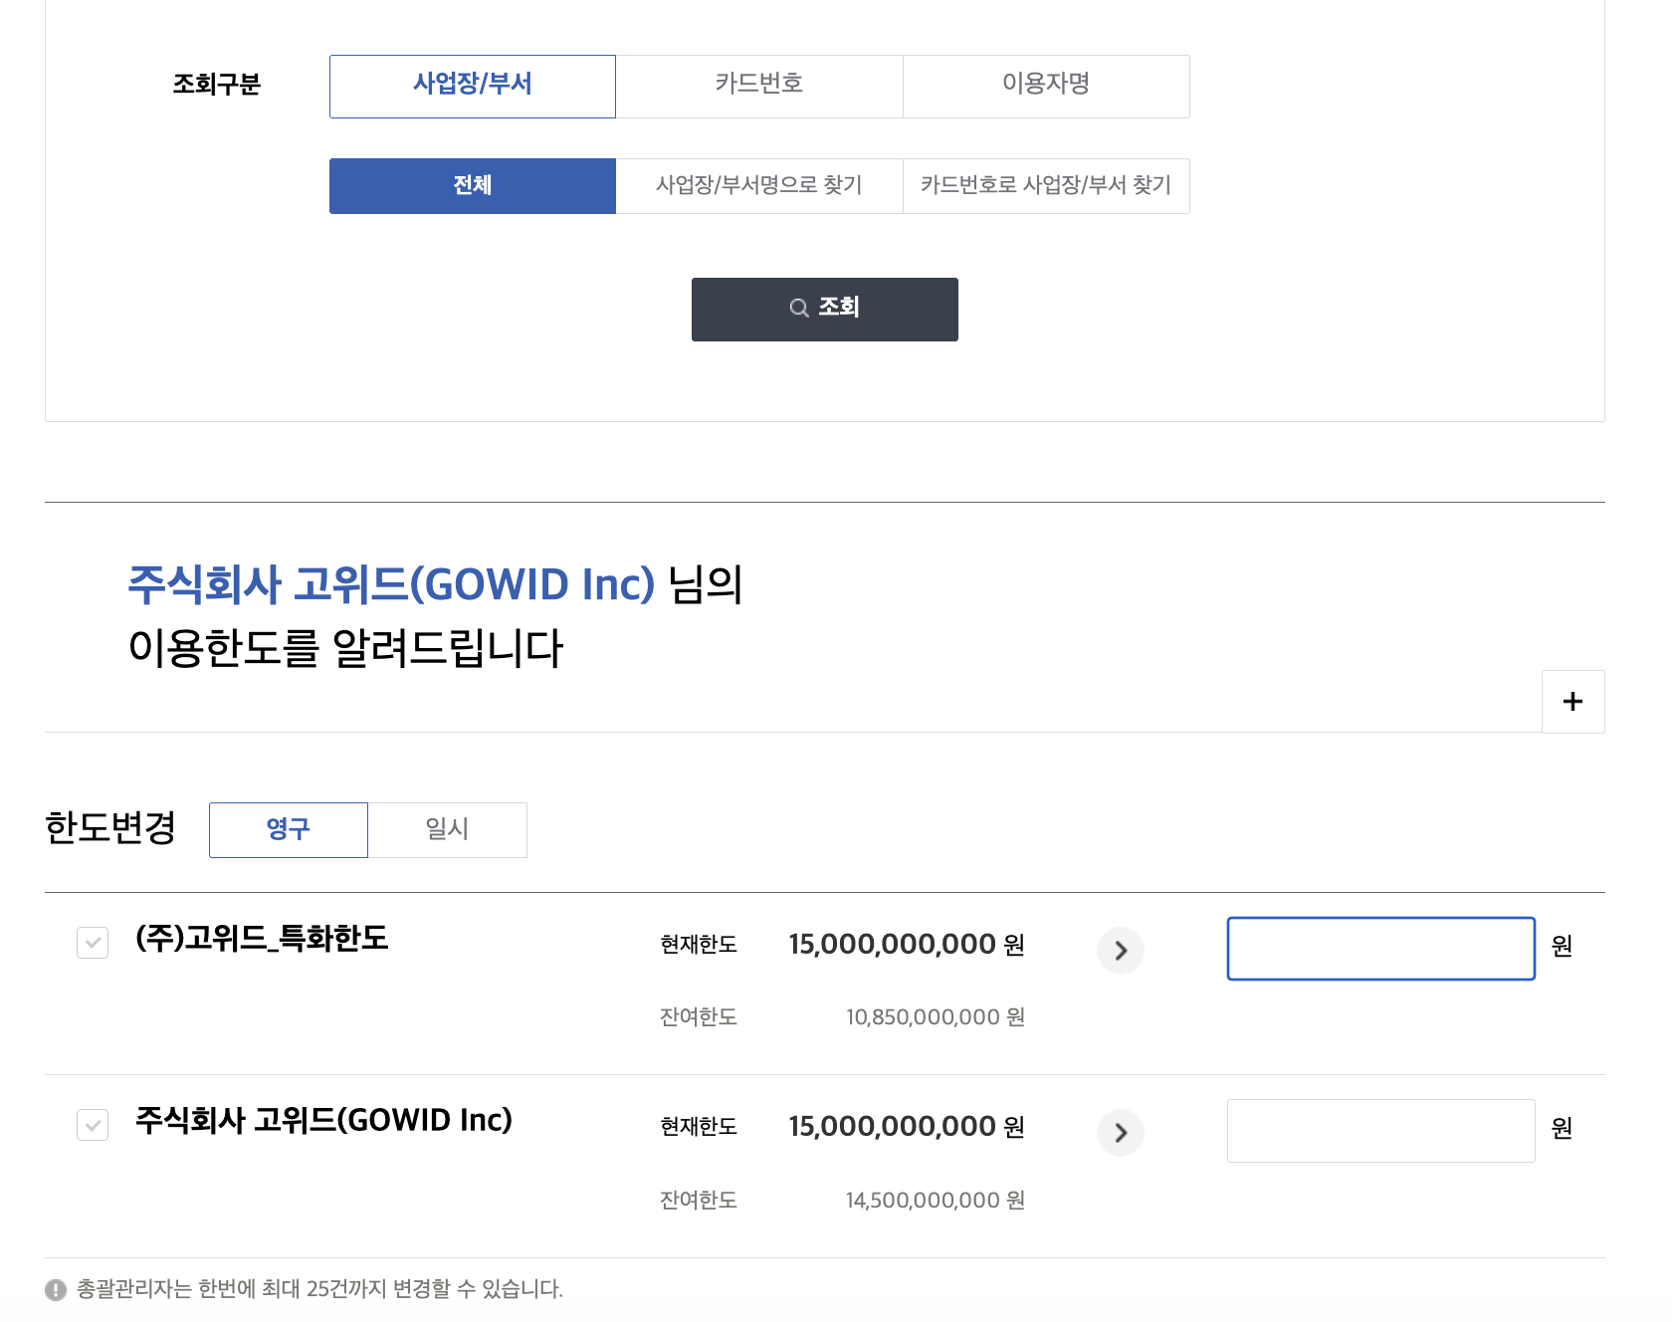The height and width of the screenshot is (1322, 1672).
Task: Choose 사업장/부서명으로 찾기 option
Action: tap(758, 185)
